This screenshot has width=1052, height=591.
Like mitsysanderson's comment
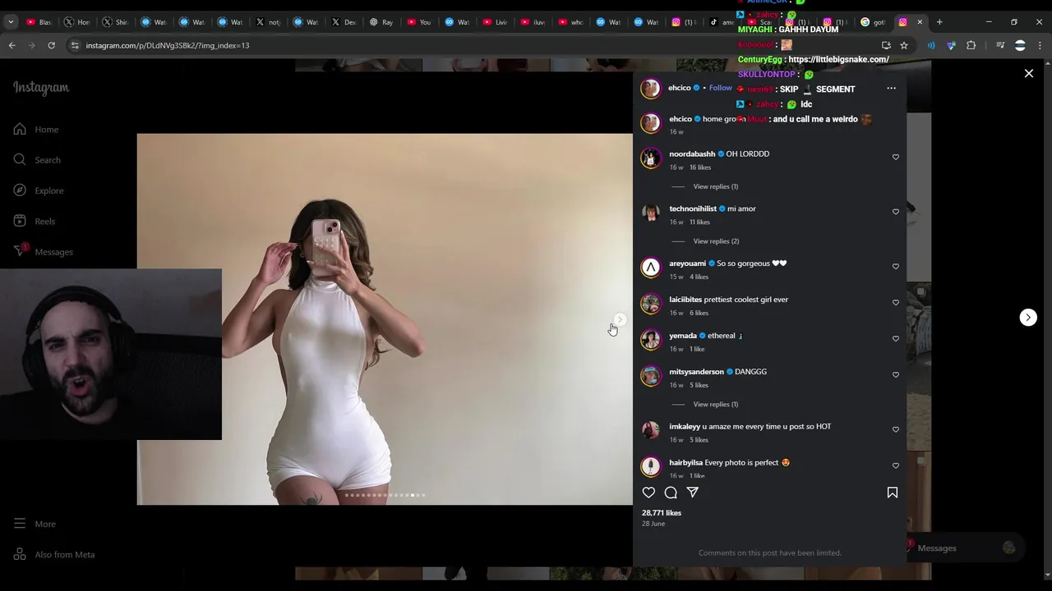click(x=896, y=375)
